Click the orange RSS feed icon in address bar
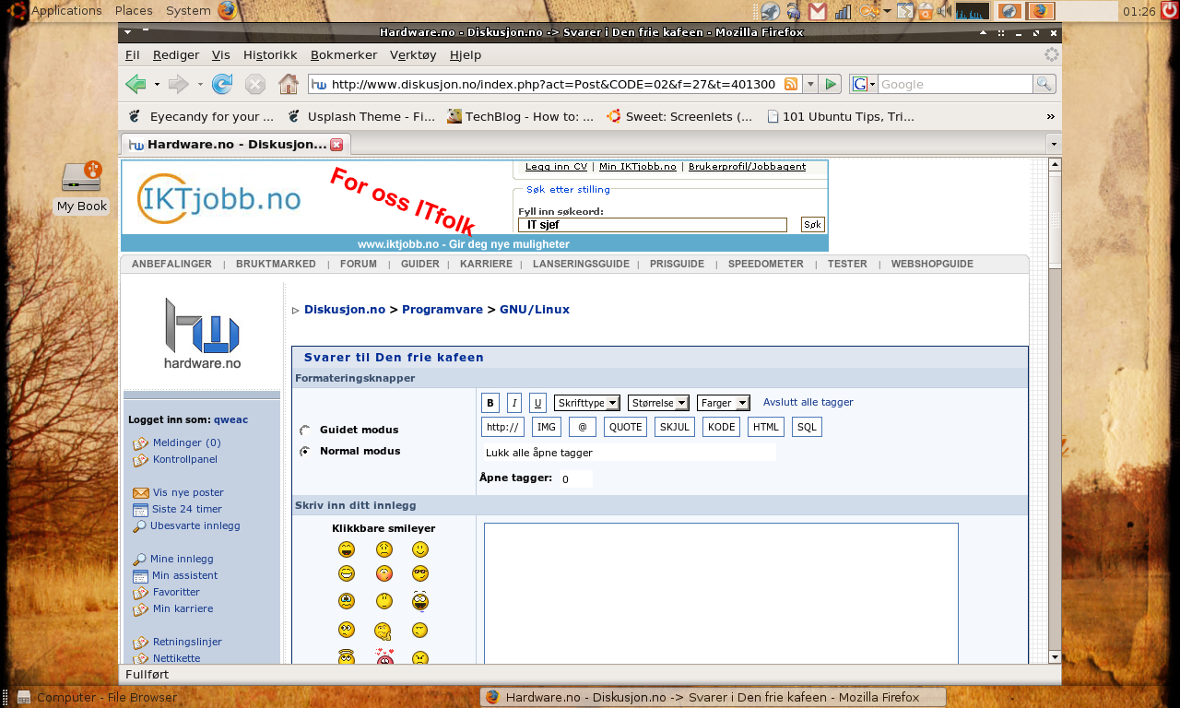This screenshot has width=1180, height=708. click(x=791, y=84)
